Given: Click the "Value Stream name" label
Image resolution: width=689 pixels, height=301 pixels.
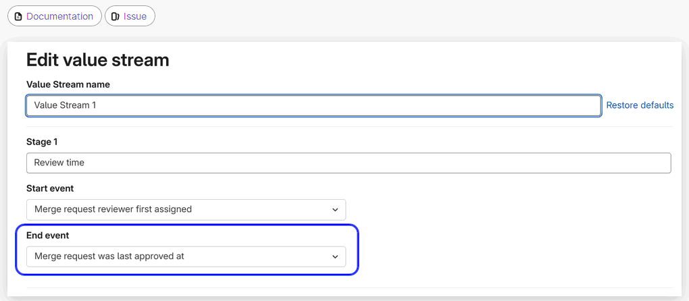Looking at the screenshot, I should click(x=68, y=84).
